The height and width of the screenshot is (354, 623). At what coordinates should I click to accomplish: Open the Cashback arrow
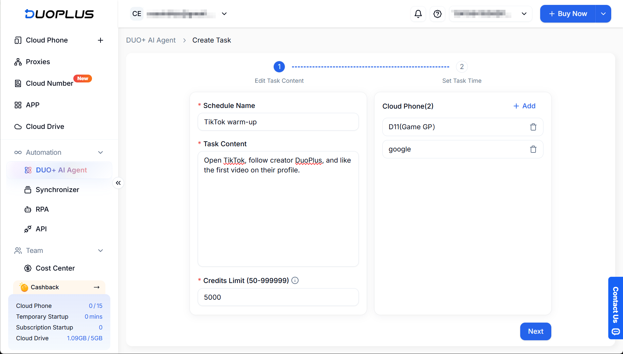97,287
